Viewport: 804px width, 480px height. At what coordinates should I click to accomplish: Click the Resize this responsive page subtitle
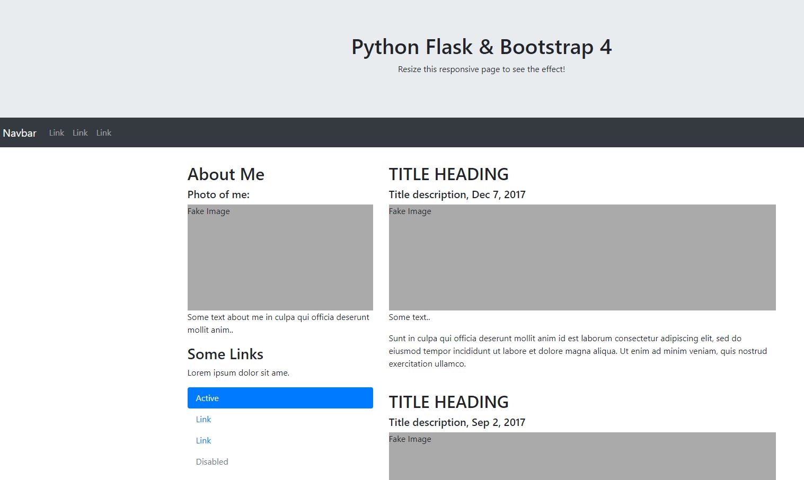click(481, 69)
